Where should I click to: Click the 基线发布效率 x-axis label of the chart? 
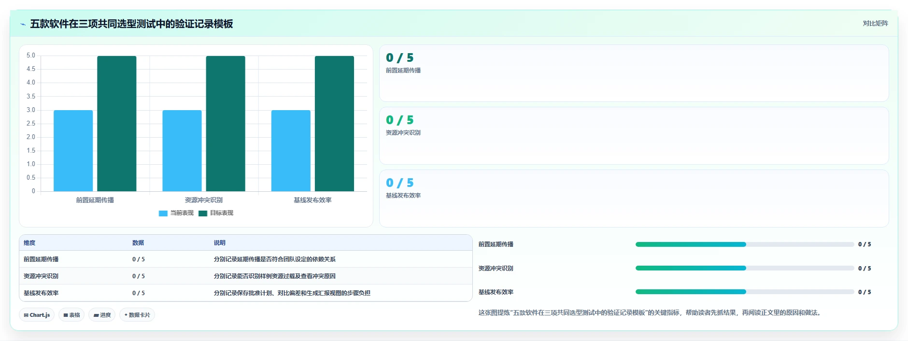(x=312, y=200)
